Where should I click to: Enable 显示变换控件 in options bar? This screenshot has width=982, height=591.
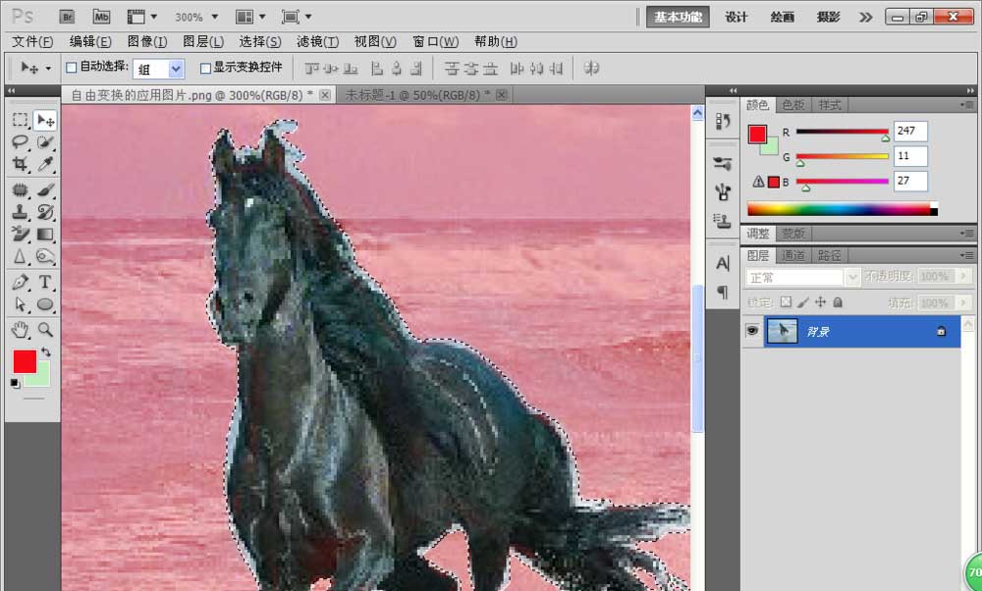pyautogui.click(x=205, y=68)
